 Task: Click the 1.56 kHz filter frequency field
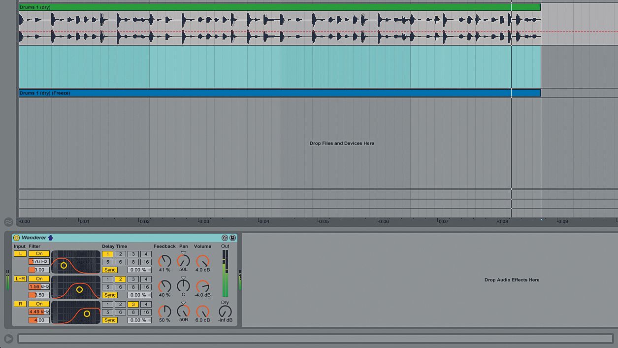pos(39,287)
